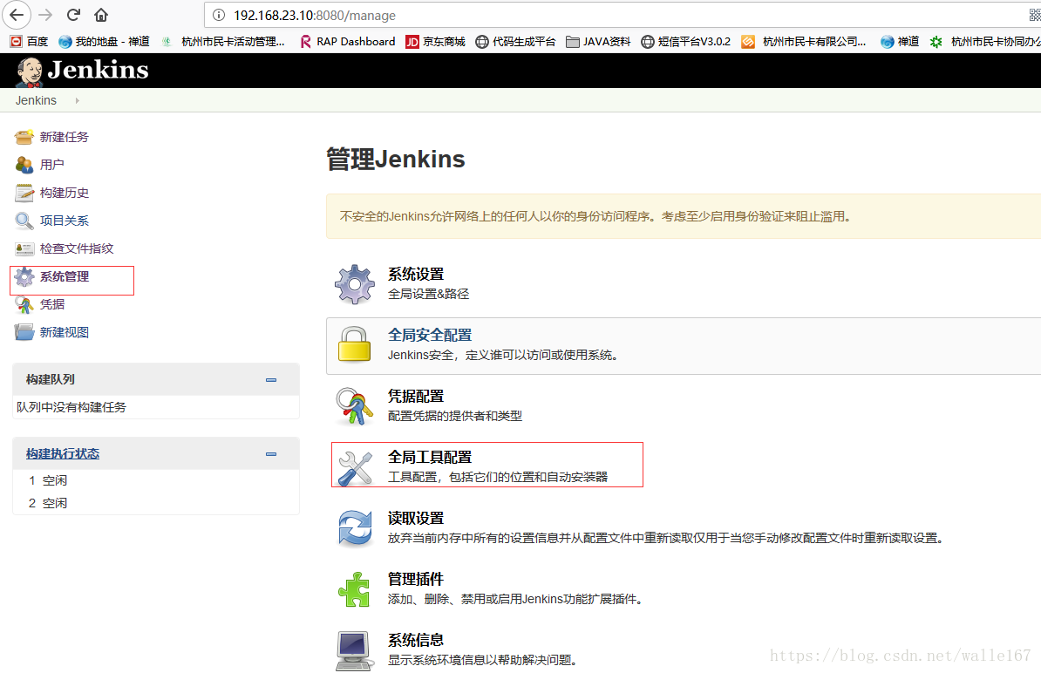Click the site info icon in address bar
The image size is (1041, 673).
pyautogui.click(x=219, y=16)
